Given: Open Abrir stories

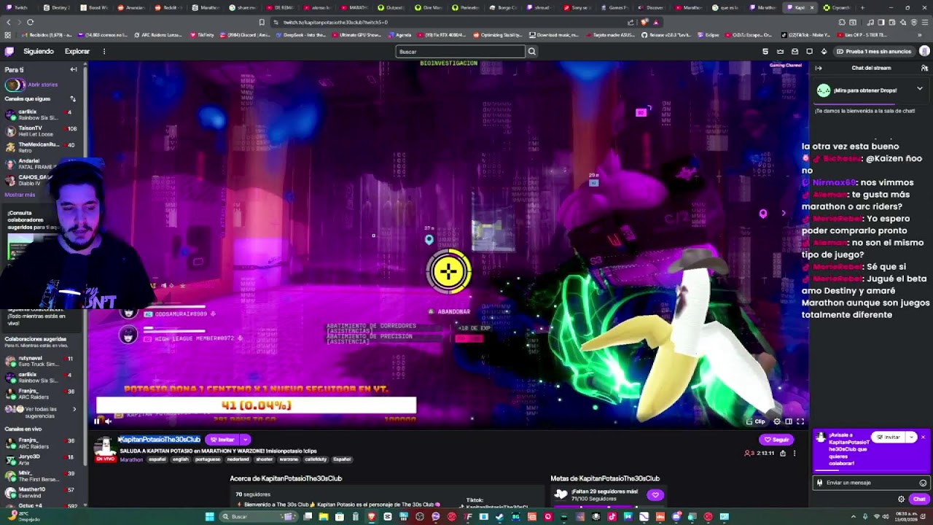Looking at the screenshot, I should (32, 85).
